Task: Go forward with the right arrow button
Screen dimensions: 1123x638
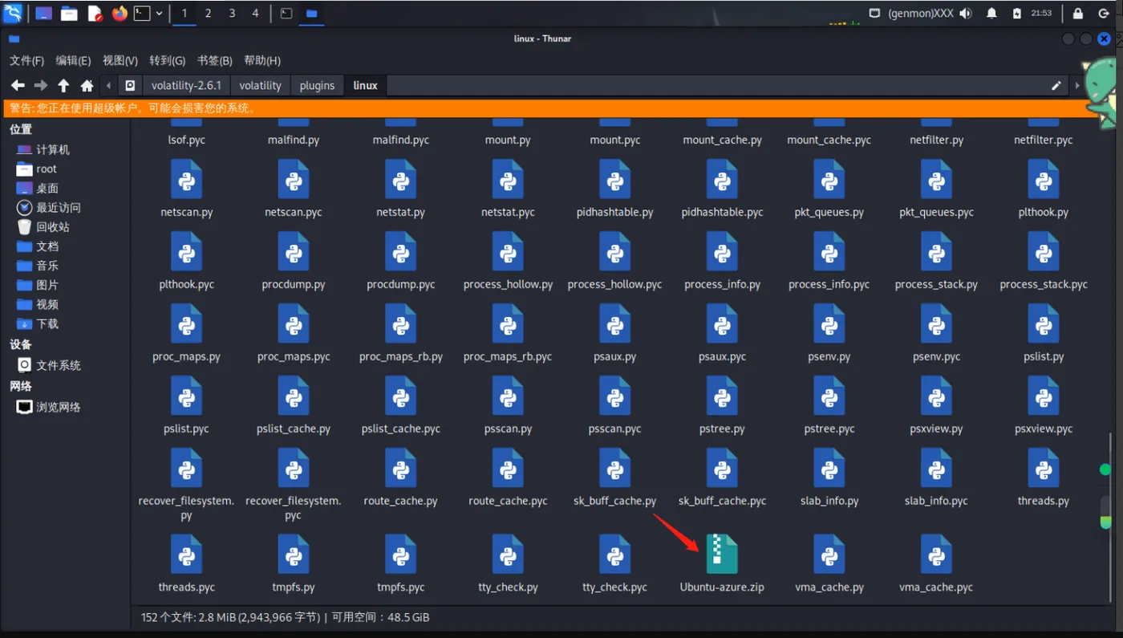Action: (x=41, y=85)
